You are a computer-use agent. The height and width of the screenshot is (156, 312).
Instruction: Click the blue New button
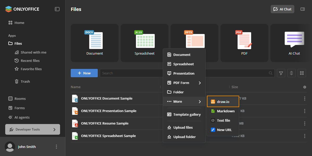(84, 73)
